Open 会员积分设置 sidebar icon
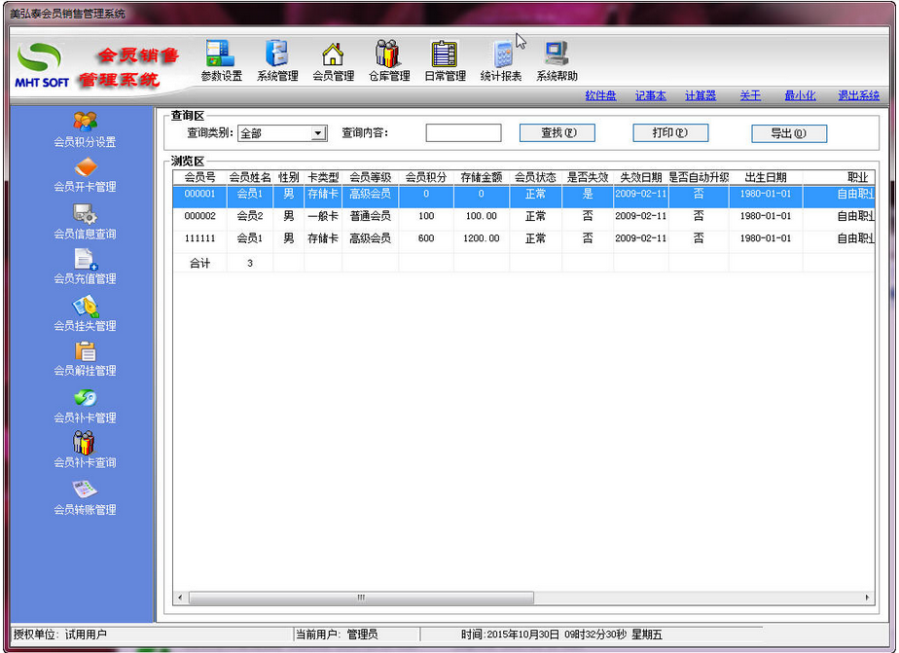899x653 pixels. [x=85, y=129]
